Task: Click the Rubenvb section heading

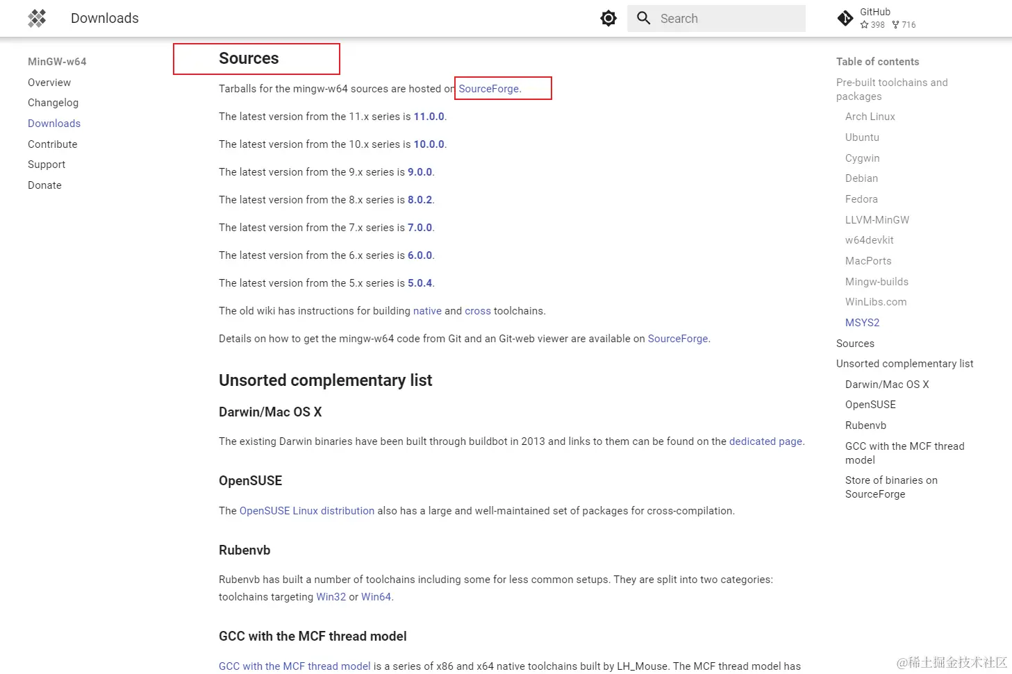Action: point(244,550)
